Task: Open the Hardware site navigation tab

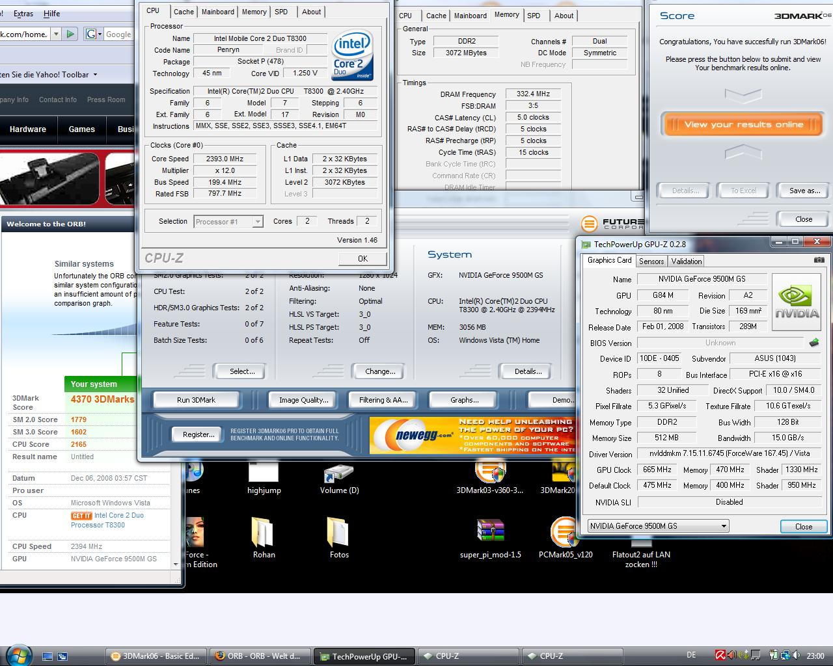Action: point(28,129)
